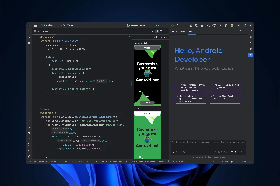Click the Android Studio logo icon
The image size is (280, 186).
pos(29,25)
